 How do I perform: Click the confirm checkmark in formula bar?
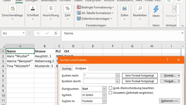tap(47, 33)
